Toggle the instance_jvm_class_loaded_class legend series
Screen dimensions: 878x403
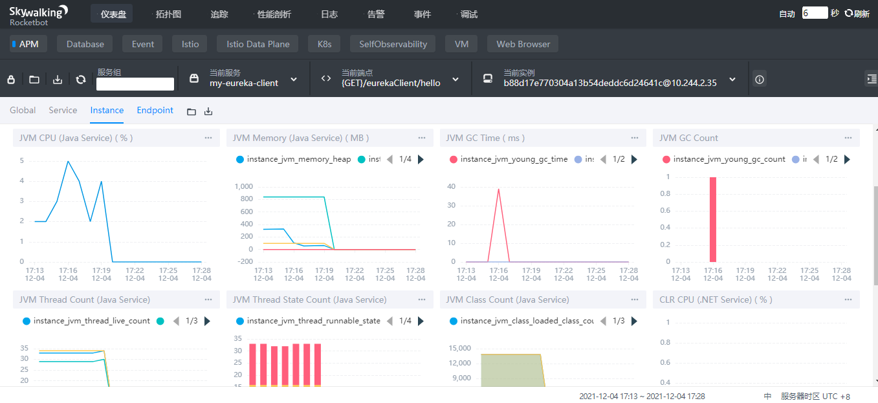coord(521,321)
